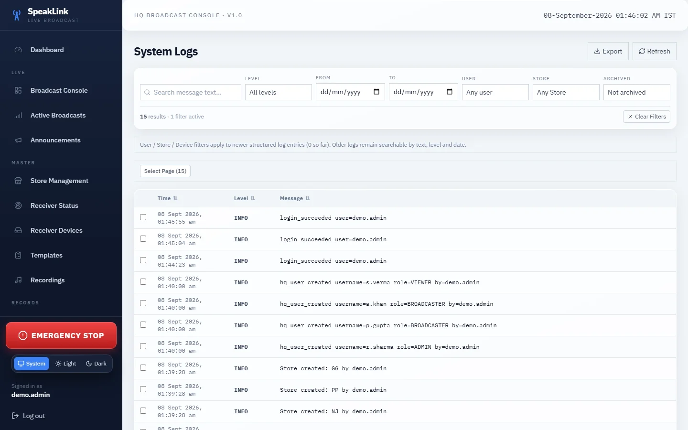
Task: Check the Store created GG row
Action: tap(143, 368)
